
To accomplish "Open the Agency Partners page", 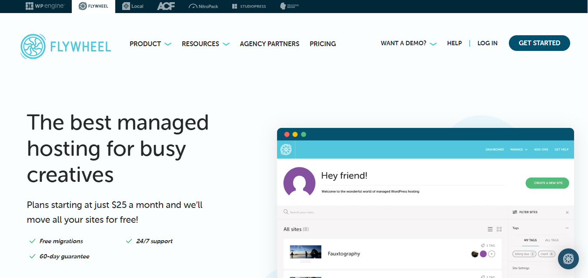I will click(x=270, y=44).
